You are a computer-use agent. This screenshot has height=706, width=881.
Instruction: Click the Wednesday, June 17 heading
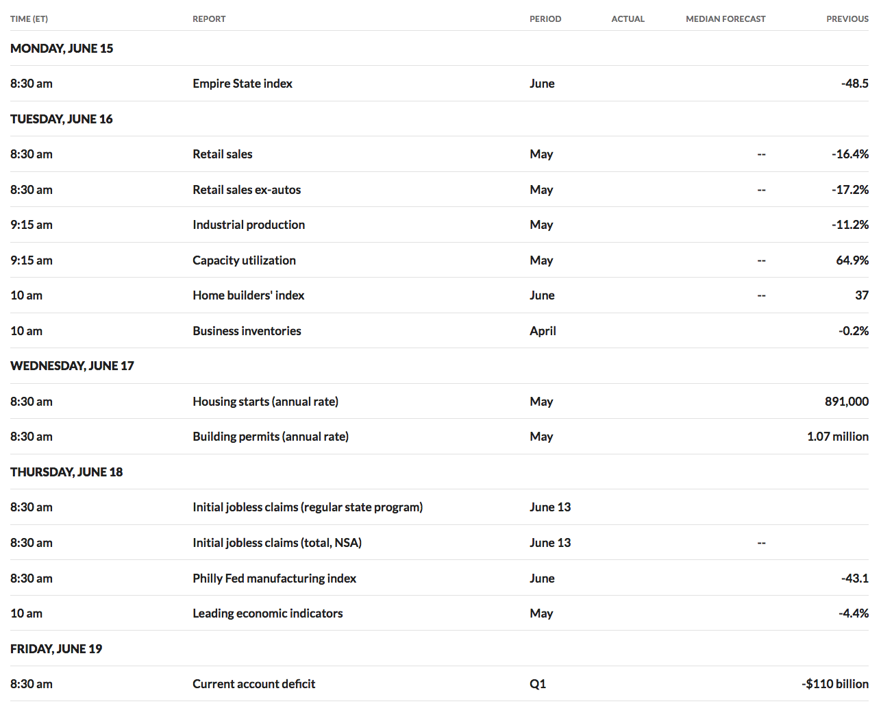72,366
